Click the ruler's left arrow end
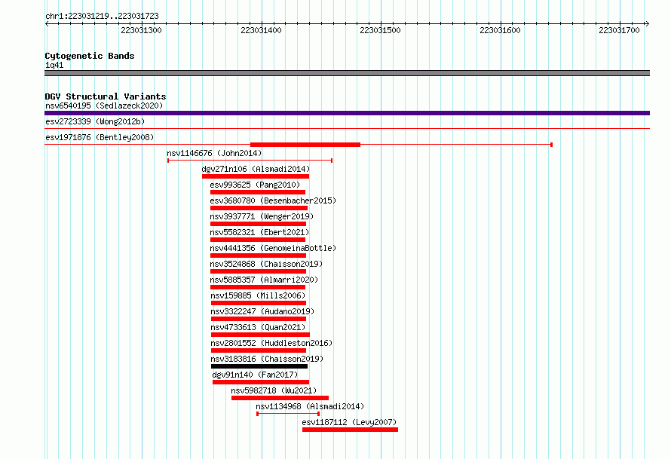 [47, 24]
